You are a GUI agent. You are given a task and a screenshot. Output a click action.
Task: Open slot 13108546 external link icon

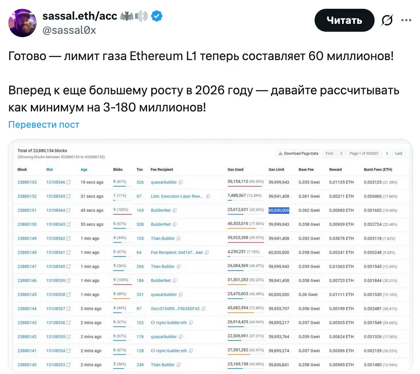click(x=69, y=182)
